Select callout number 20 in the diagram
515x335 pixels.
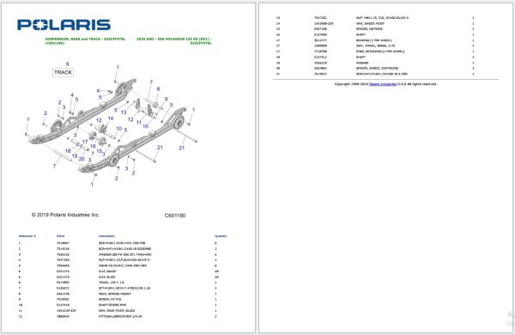(x=82, y=159)
